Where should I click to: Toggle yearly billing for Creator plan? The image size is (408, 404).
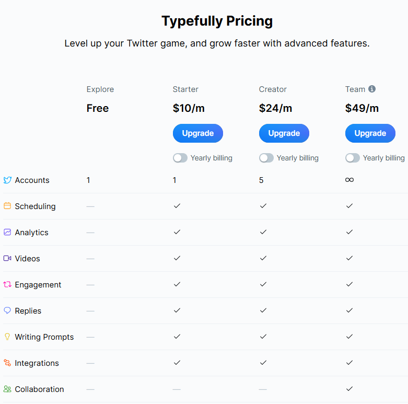266,158
